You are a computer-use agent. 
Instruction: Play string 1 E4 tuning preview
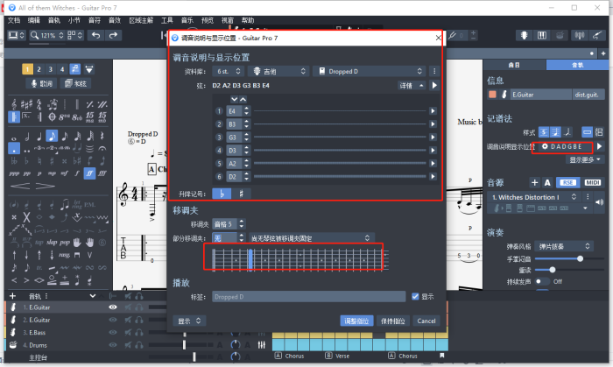pos(433,111)
